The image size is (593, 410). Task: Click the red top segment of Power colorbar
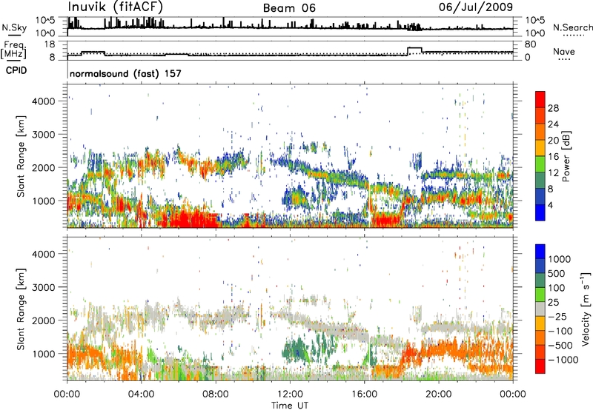pyautogui.click(x=540, y=99)
